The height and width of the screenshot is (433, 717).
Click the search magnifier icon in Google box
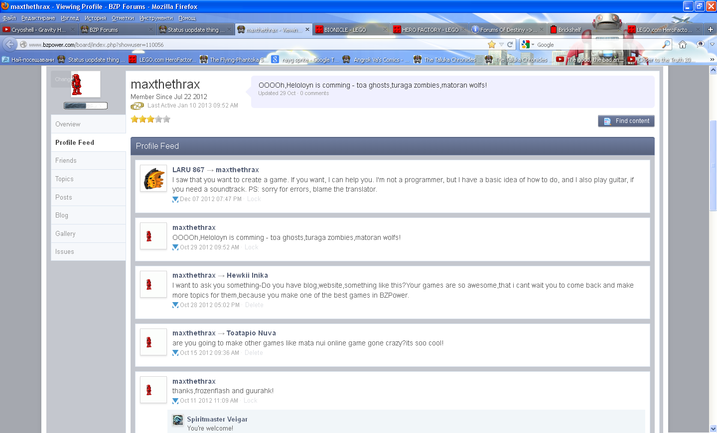(666, 45)
